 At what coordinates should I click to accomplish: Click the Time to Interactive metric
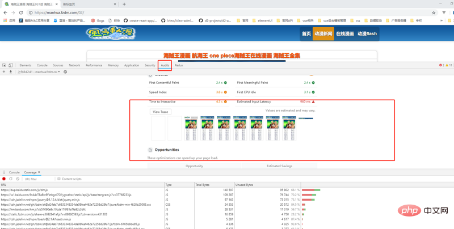point(188,102)
